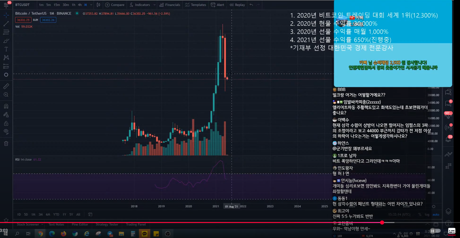Open the Financials menu
This screenshot has height=238, width=460.
click(x=170, y=5)
